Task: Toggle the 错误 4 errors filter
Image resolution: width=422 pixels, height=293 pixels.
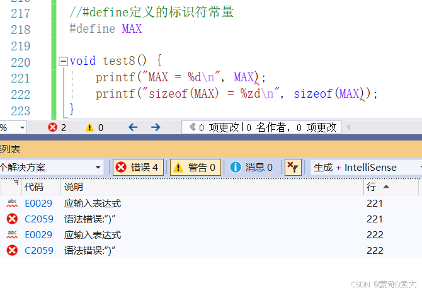Action: [x=138, y=167]
